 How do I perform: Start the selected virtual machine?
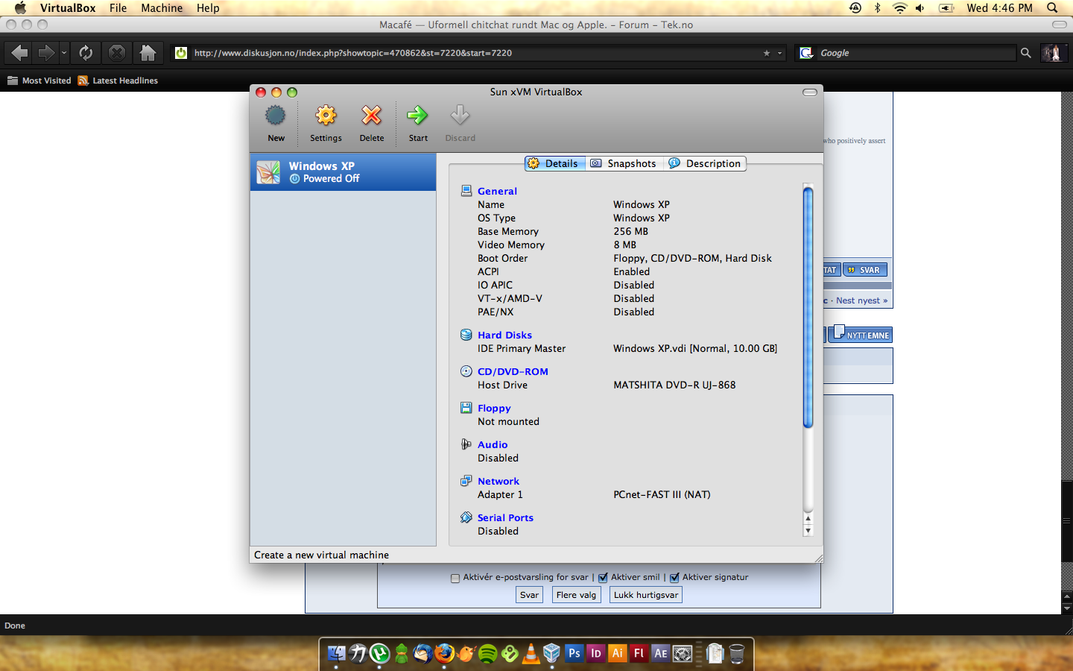click(x=418, y=123)
